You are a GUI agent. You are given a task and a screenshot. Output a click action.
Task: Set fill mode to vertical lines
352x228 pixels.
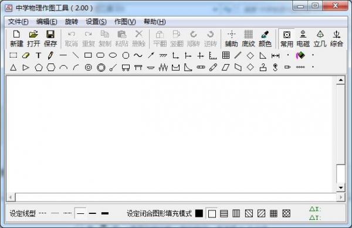pos(236,213)
